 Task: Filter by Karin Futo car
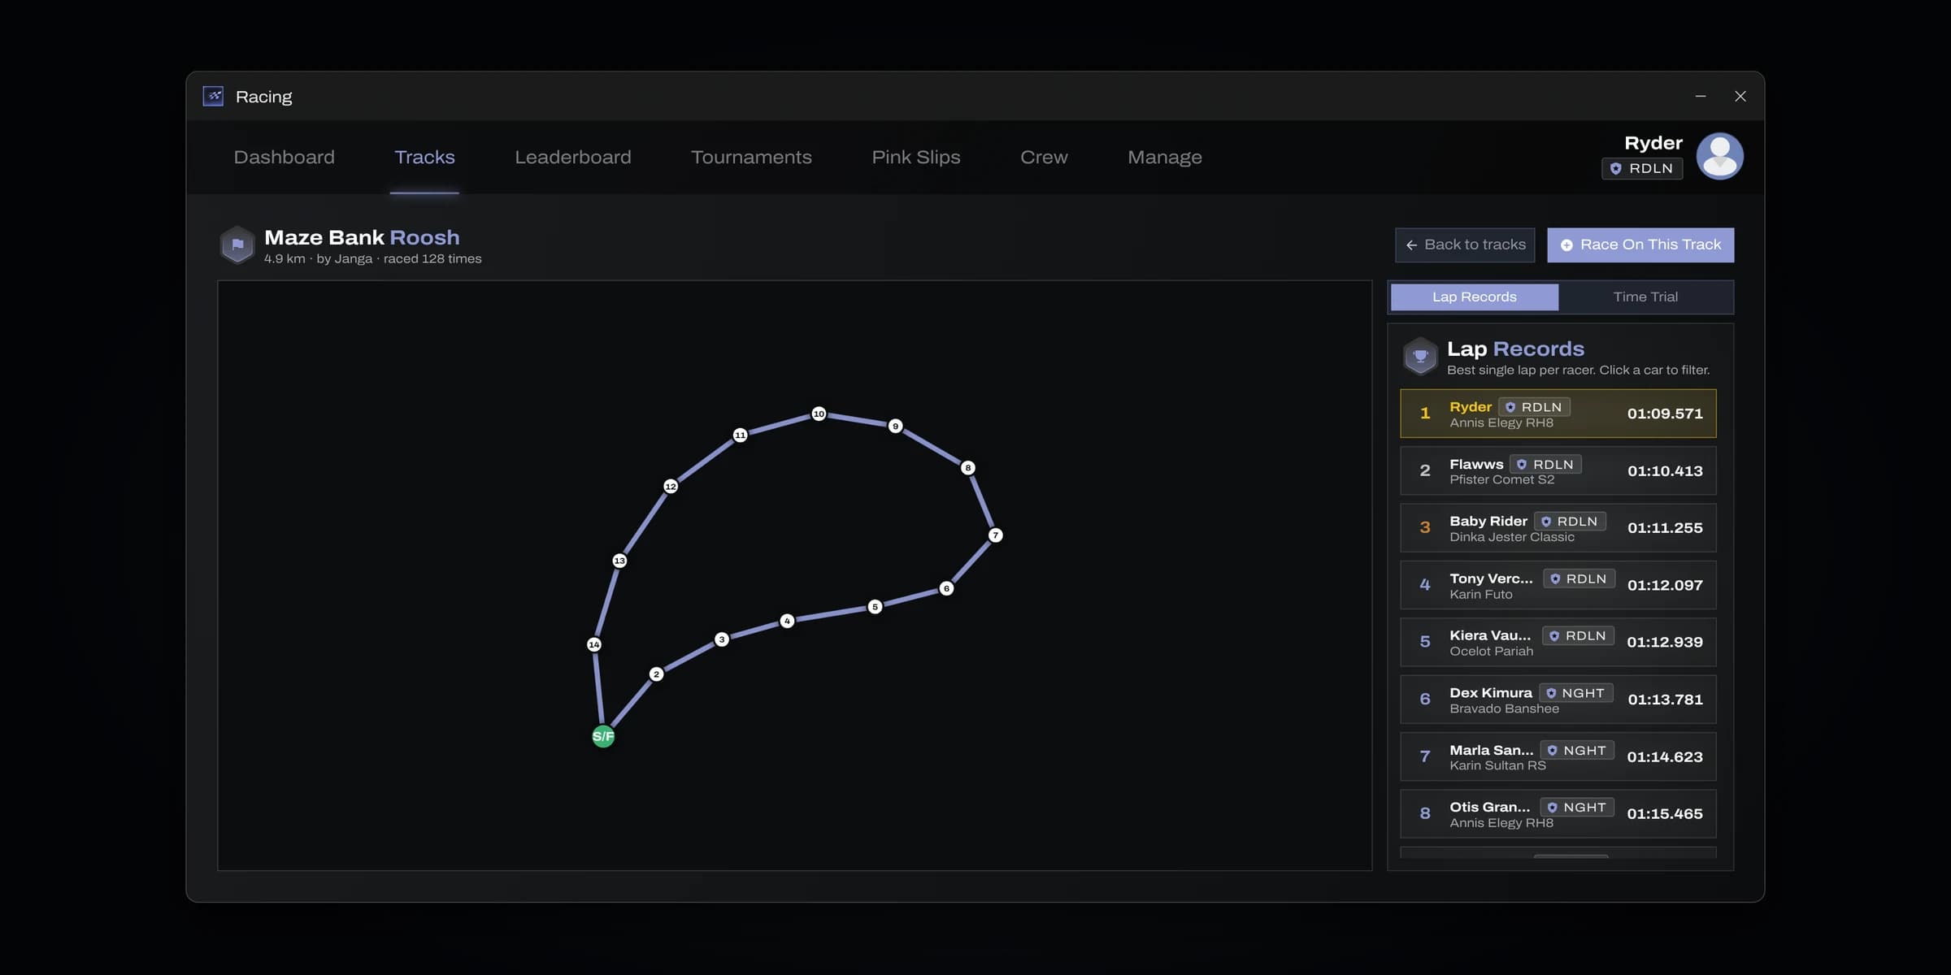point(1481,594)
